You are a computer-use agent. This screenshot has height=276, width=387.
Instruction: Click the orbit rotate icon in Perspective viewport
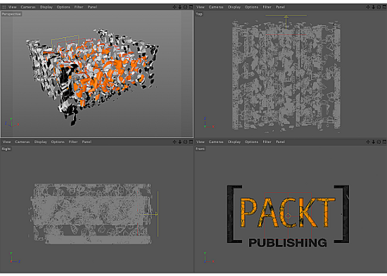pos(185,7)
